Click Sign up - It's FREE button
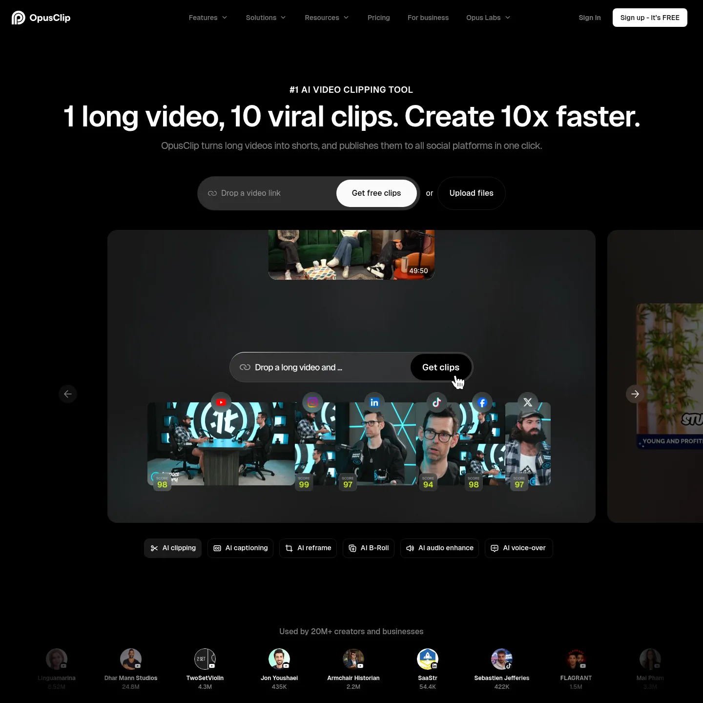The image size is (703, 703). pyautogui.click(x=650, y=18)
